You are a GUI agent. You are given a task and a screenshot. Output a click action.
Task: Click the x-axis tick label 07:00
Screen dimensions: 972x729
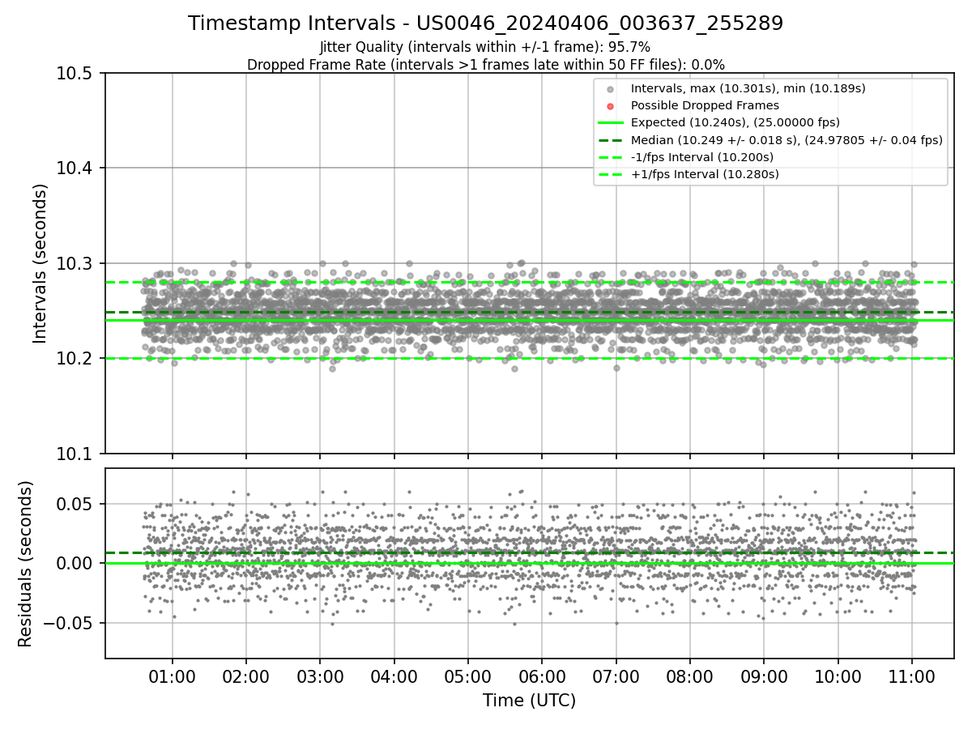tap(616, 675)
